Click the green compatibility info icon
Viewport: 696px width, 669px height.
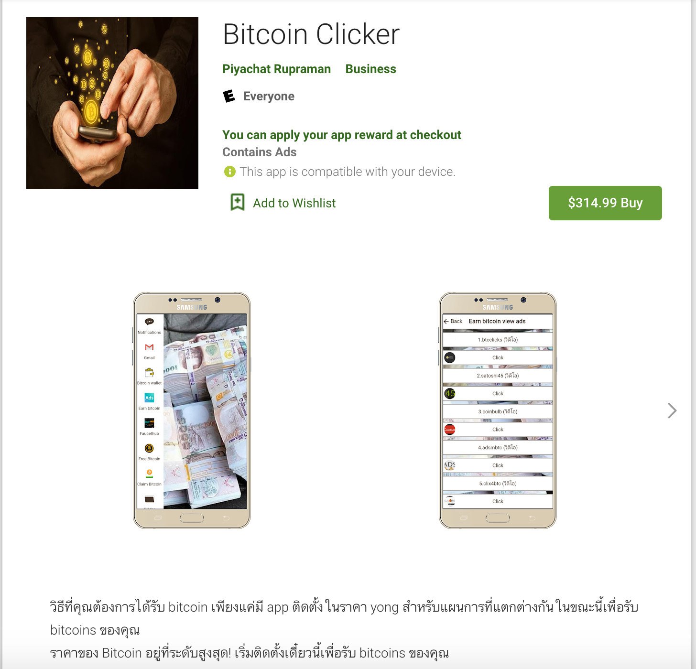[230, 172]
